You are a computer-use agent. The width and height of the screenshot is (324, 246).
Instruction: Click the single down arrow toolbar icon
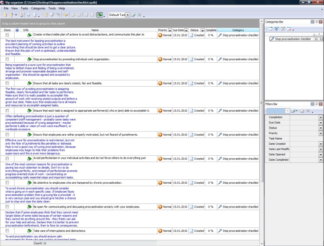[x=73, y=15]
